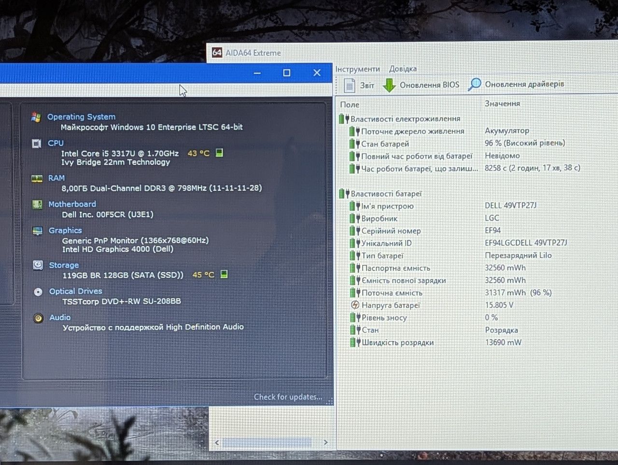Click the Звіт report icon
The height and width of the screenshot is (465, 618).
coord(349,85)
